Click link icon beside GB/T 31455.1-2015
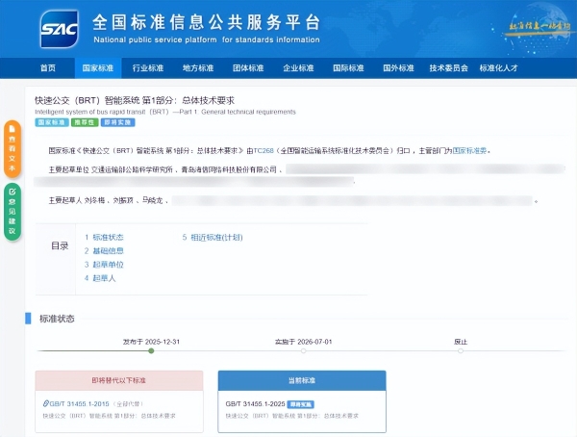Image resolution: width=577 pixels, height=437 pixels. 45,403
